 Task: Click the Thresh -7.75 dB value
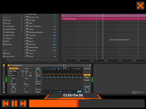click(52, 69)
